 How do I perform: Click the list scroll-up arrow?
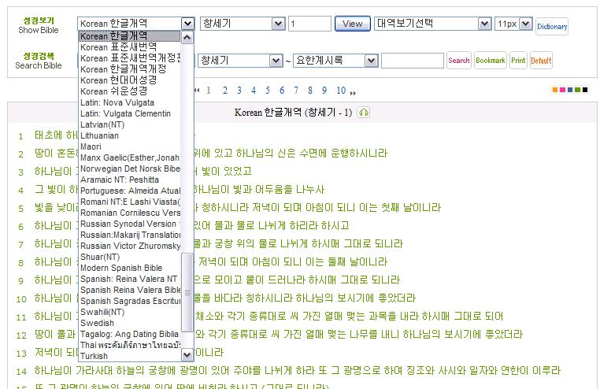click(x=187, y=37)
